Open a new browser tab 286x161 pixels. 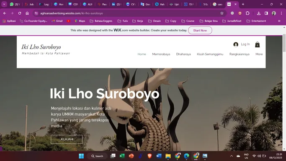point(243,4)
